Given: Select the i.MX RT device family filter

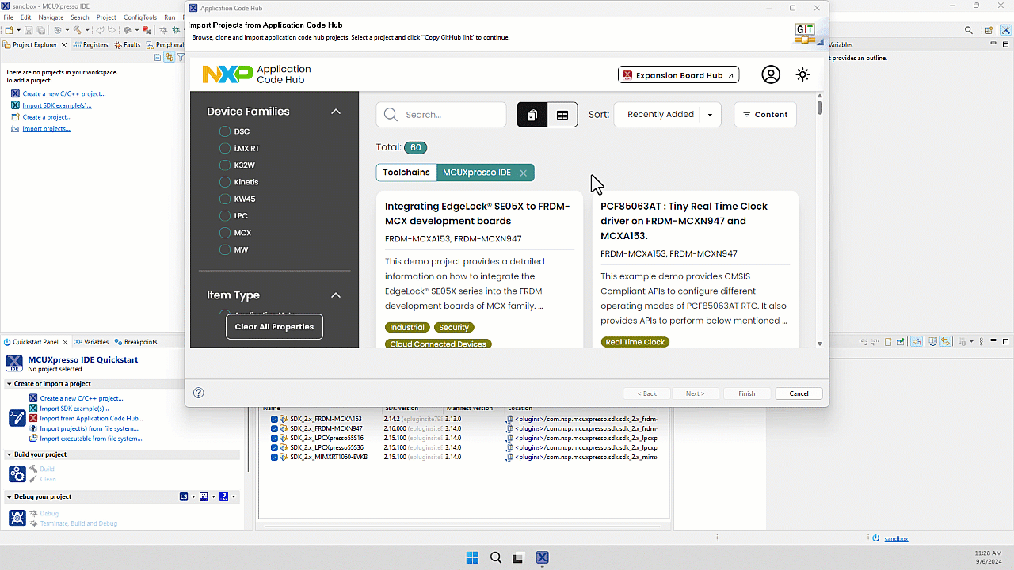Looking at the screenshot, I should click(225, 148).
